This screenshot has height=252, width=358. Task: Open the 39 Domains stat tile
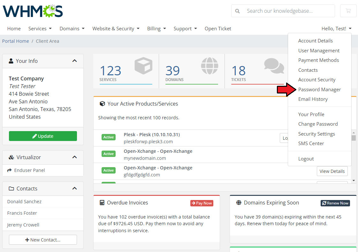(x=192, y=71)
